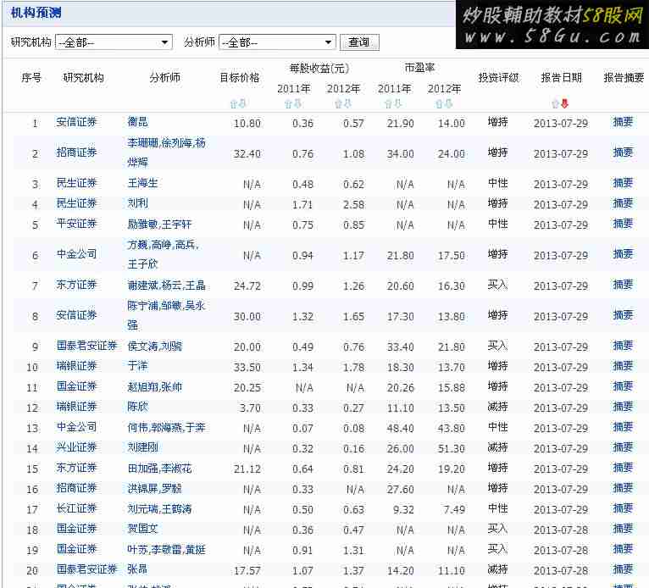The height and width of the screenshot is (588, 649).
Task: Open 平安证券 institution link
Action: click(x=76, y=224)
